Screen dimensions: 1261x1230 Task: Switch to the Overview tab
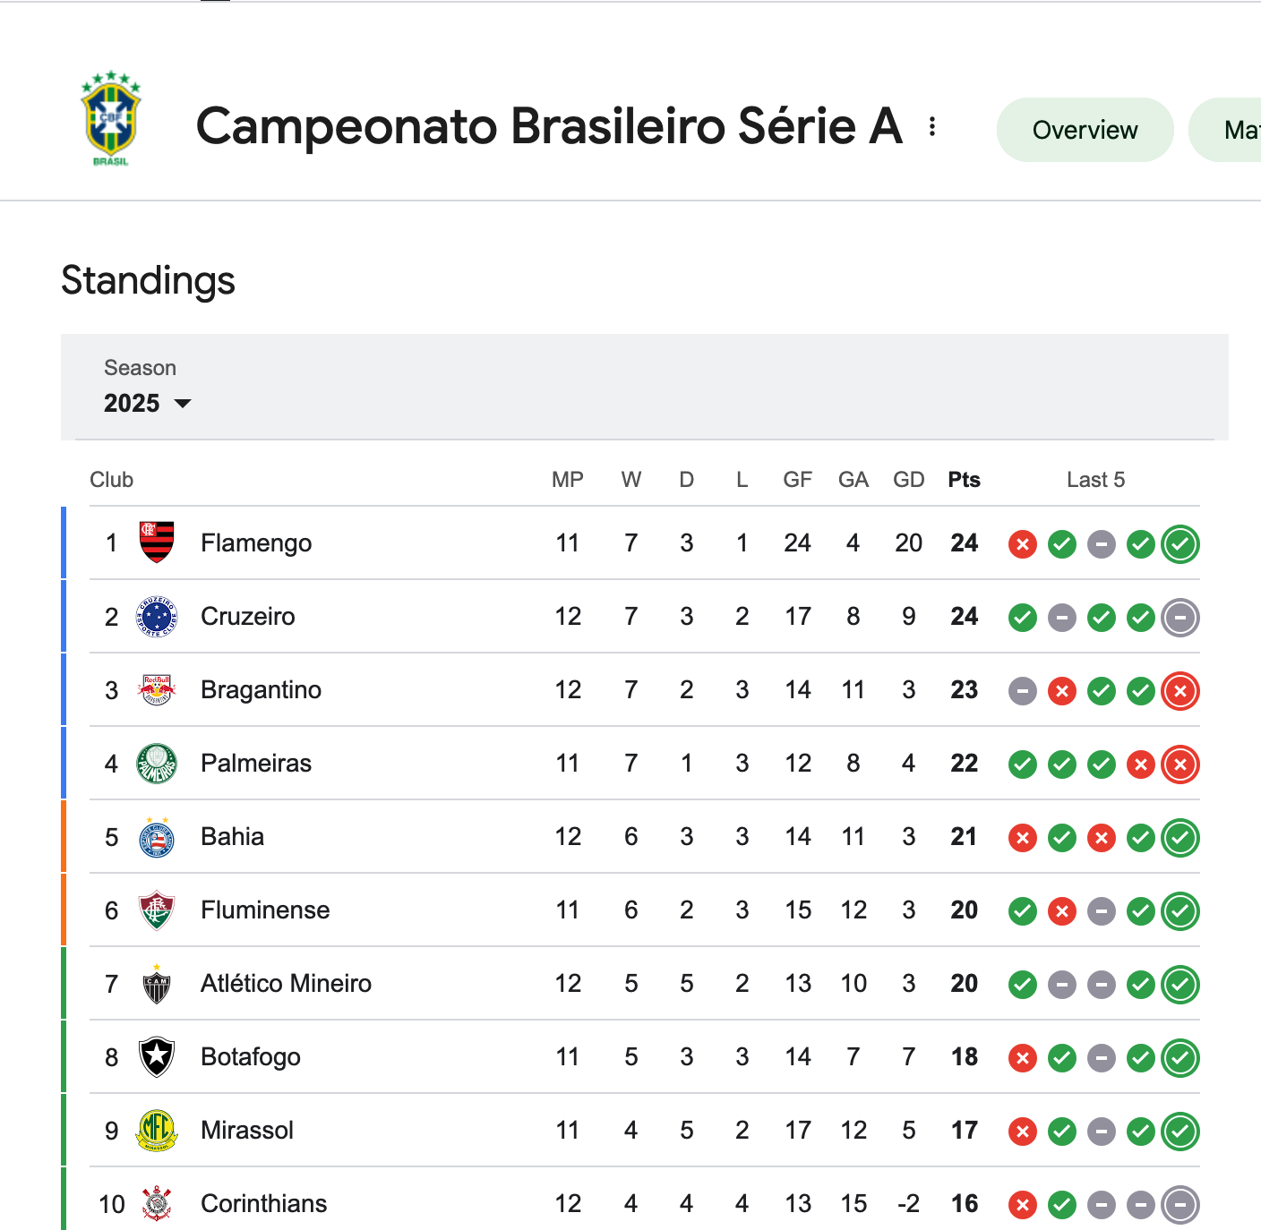[1085, 130]
